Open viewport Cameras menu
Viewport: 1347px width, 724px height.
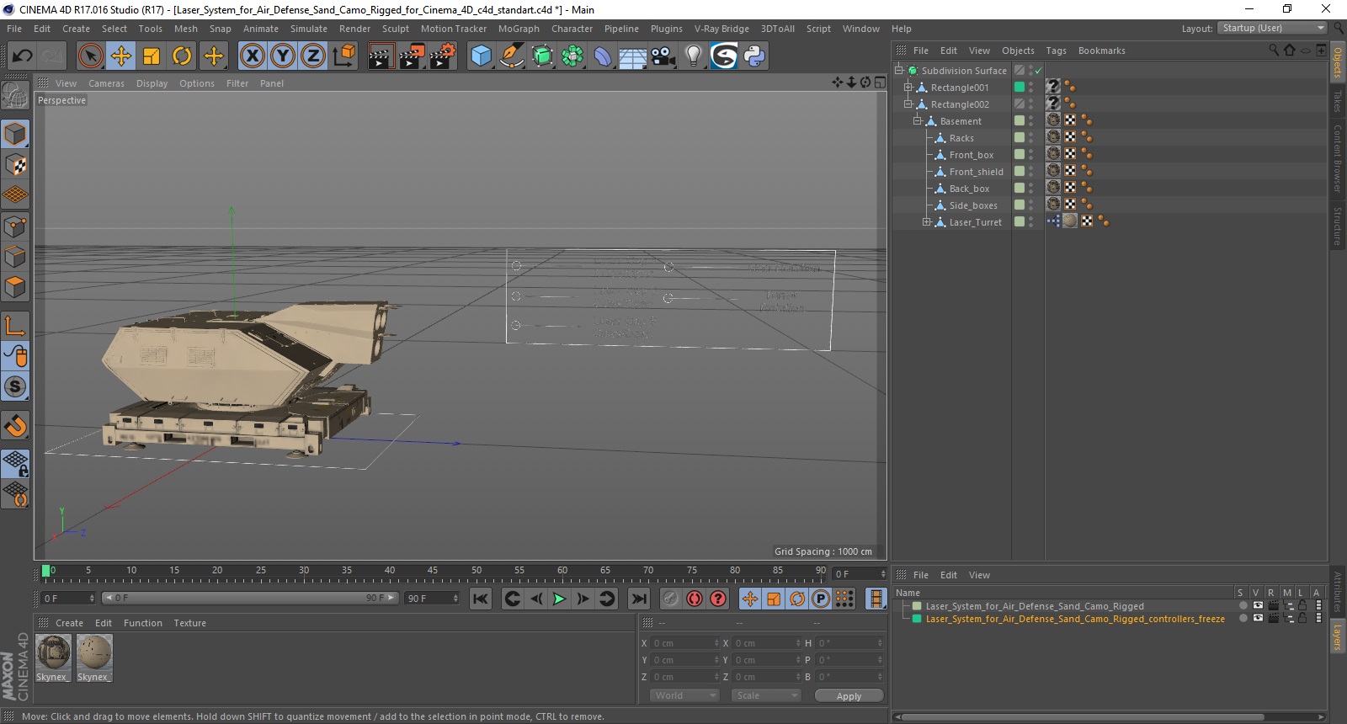point(106,83)
